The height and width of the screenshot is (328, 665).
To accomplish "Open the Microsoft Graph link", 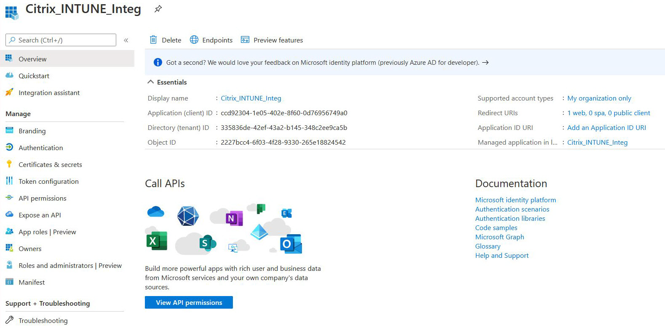I will pyautogui.click(x=499, y=237).
